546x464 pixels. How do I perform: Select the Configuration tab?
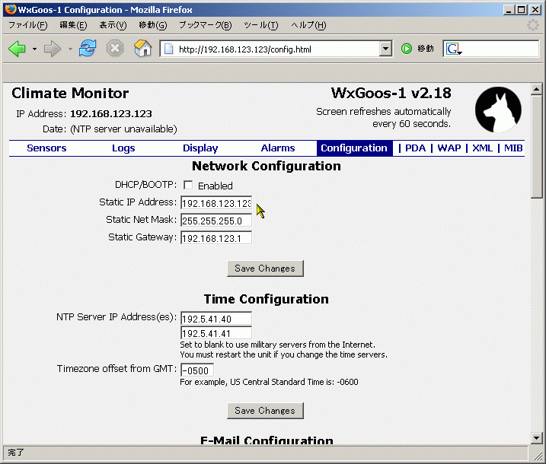354,148
